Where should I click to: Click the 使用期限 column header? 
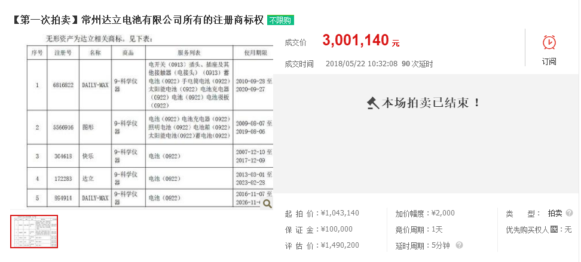[x=255, y=53]
